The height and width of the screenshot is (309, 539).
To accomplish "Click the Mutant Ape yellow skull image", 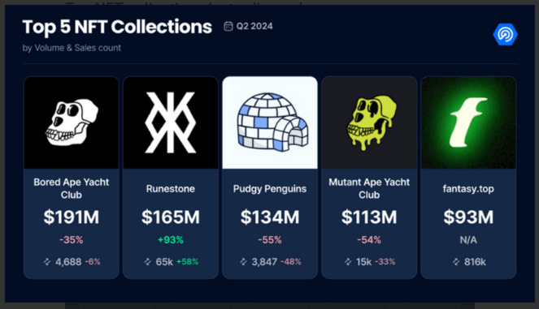I will [x=369, y=122].
